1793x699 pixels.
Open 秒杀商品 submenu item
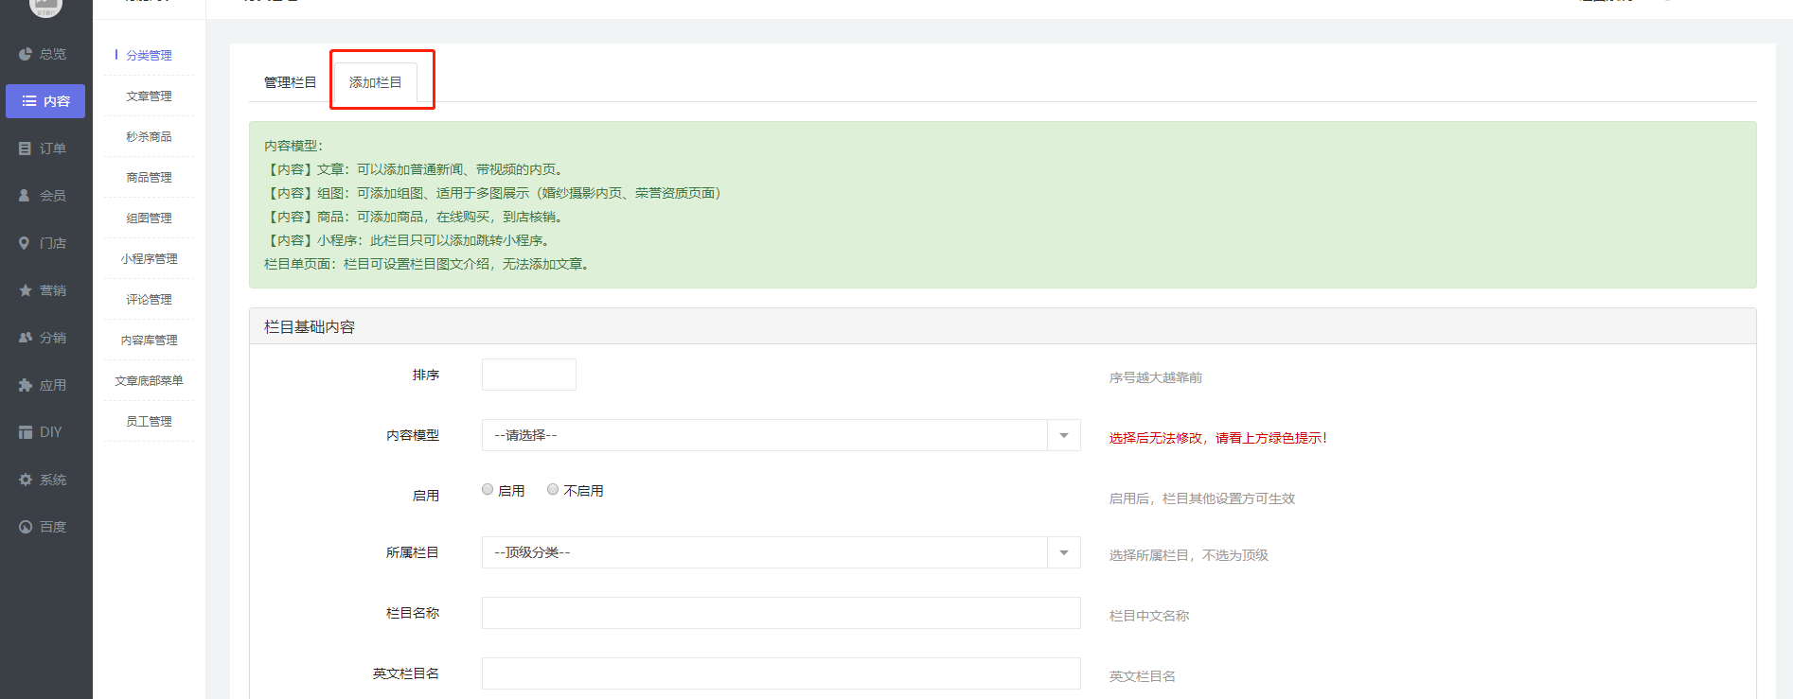tap(149, 137)
